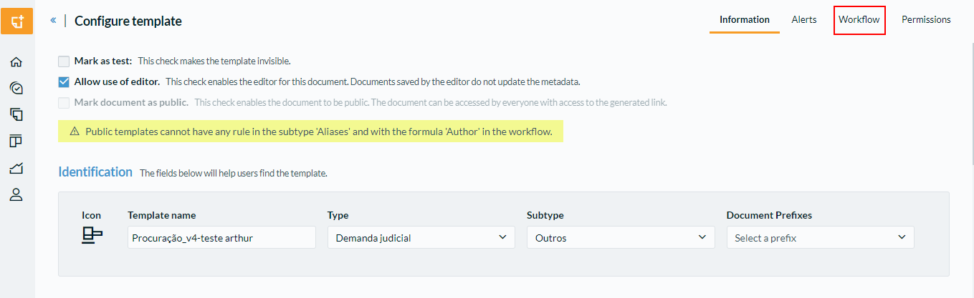Viewport: 974px width, 298px height.
Task: Switch to the Alerts tab
Action: (x=804, y=19)
